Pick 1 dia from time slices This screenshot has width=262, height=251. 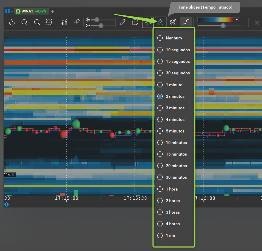click(x=174, y=236)
